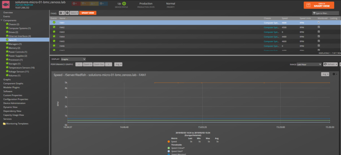Select Temperature Sensors (16) in tree
Image resolution: width=341 pixels, height=155 pixels.
tap(22, 67)
